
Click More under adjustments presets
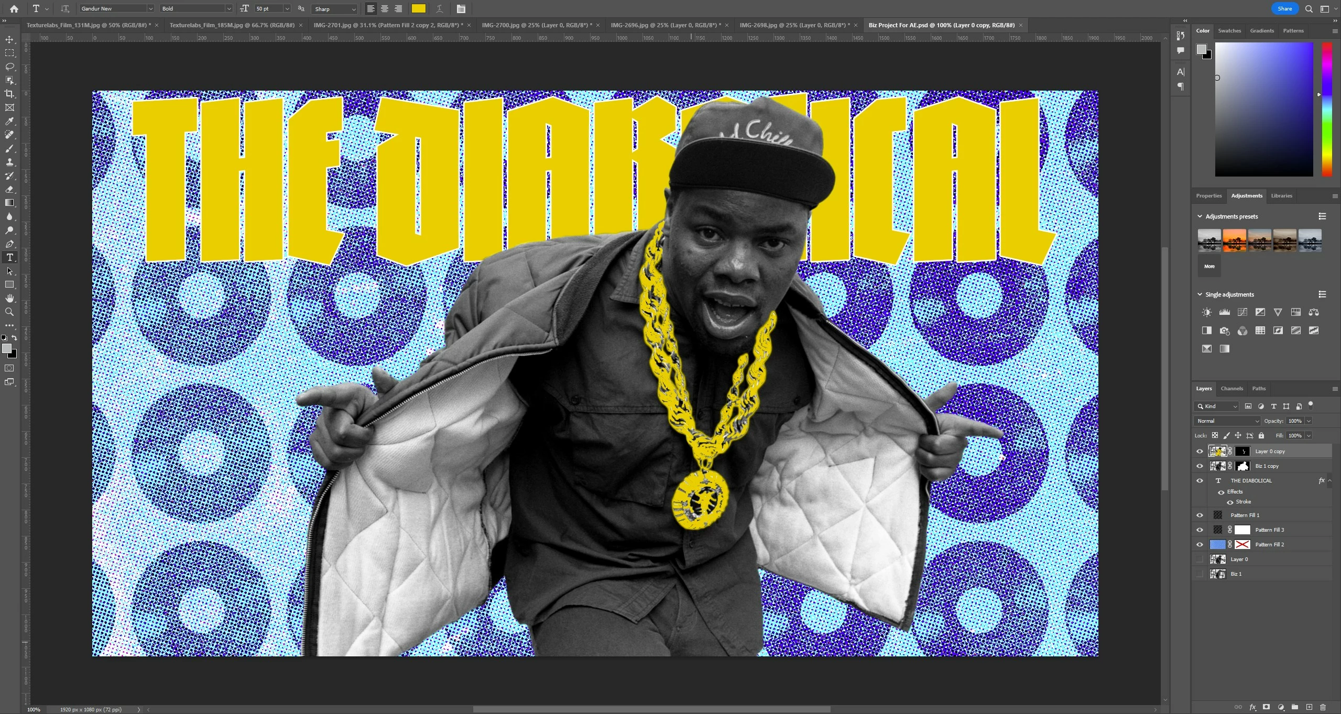pos(1209,266)
